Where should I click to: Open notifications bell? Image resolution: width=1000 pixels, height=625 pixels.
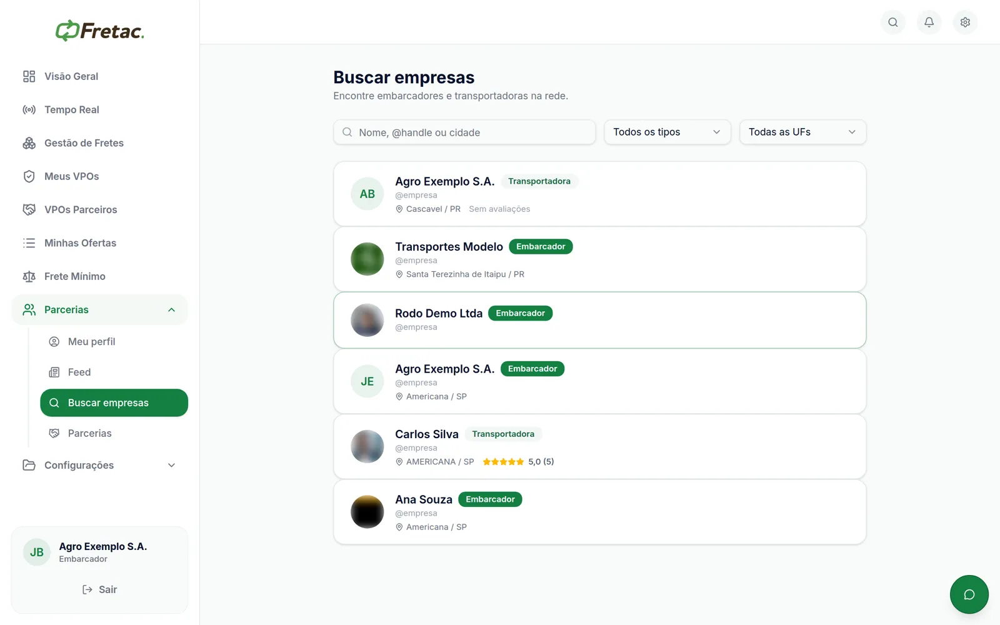929,22
